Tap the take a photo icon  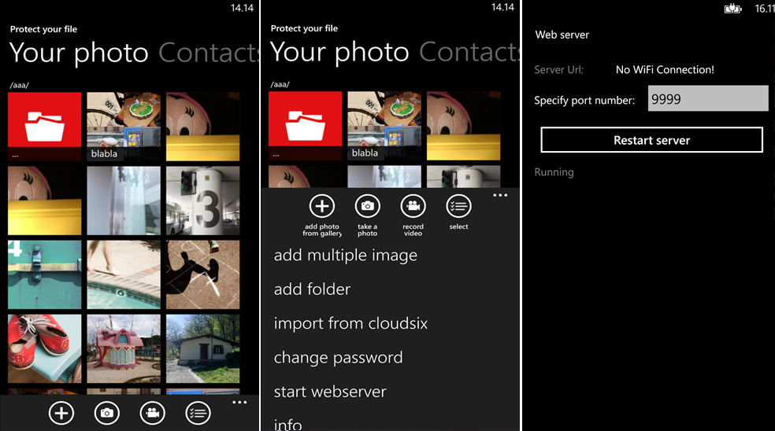[368, 206]
